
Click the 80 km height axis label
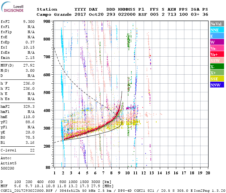(x=48, y=168)
